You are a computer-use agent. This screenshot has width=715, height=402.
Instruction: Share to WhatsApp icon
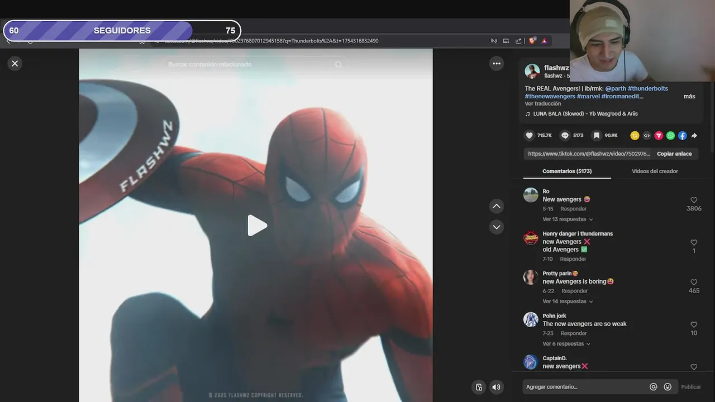[670, 136]
